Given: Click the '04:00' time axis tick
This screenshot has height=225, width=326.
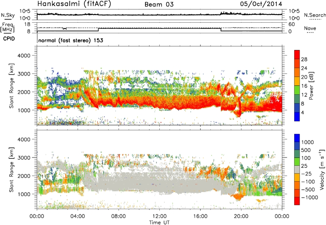Looking at the screenshot, I should pos(78,216).
